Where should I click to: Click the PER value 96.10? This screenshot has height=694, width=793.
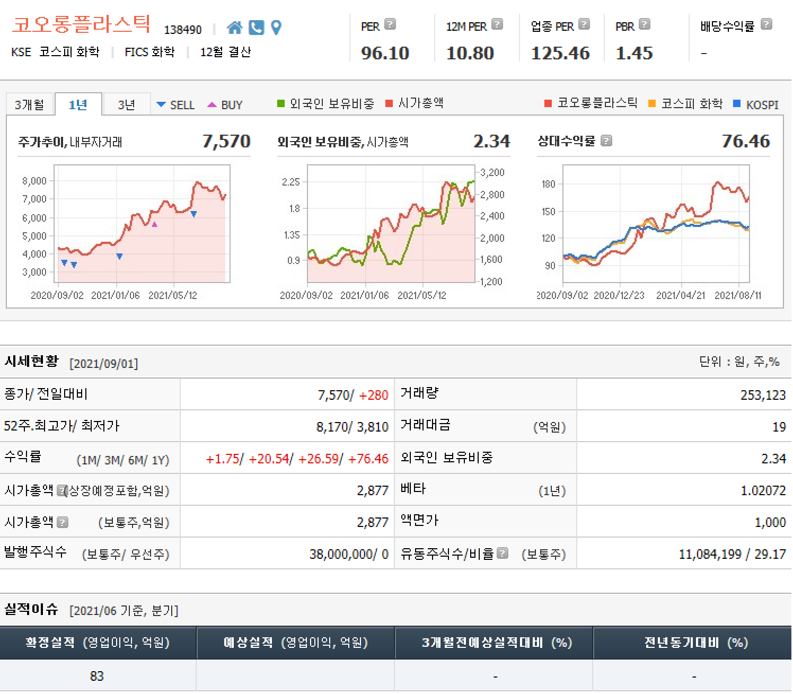pyautogui.click(x=385, y=53)
